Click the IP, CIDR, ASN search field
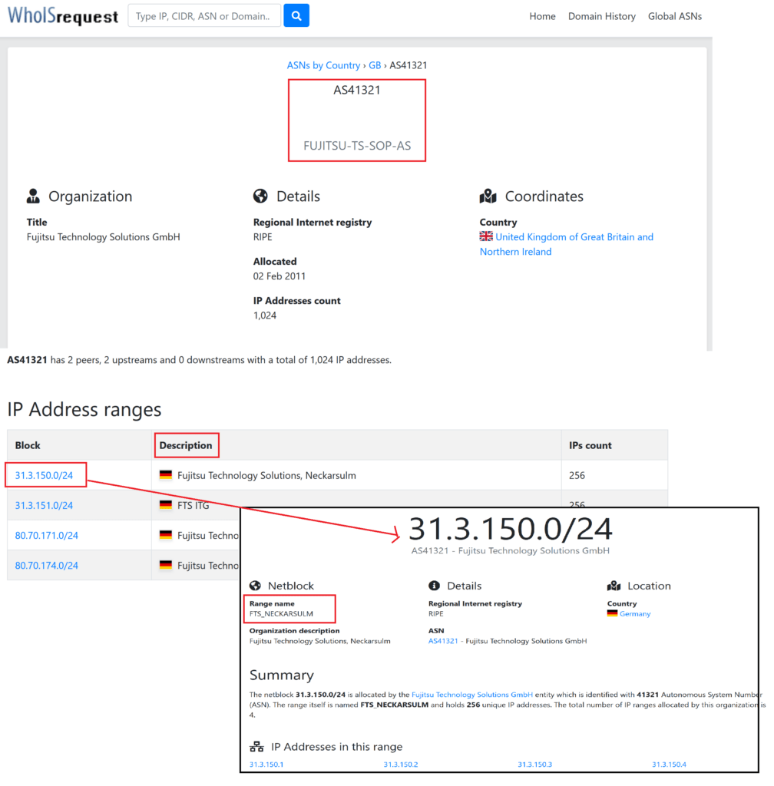 click(204, 15)
